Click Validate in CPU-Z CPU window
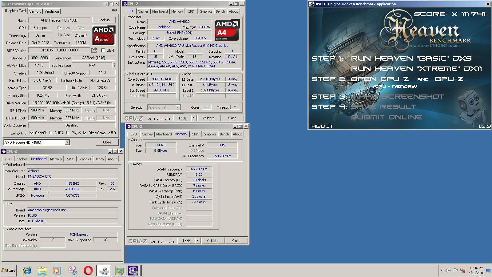This screenshot has width=492, height=277. 208,118
